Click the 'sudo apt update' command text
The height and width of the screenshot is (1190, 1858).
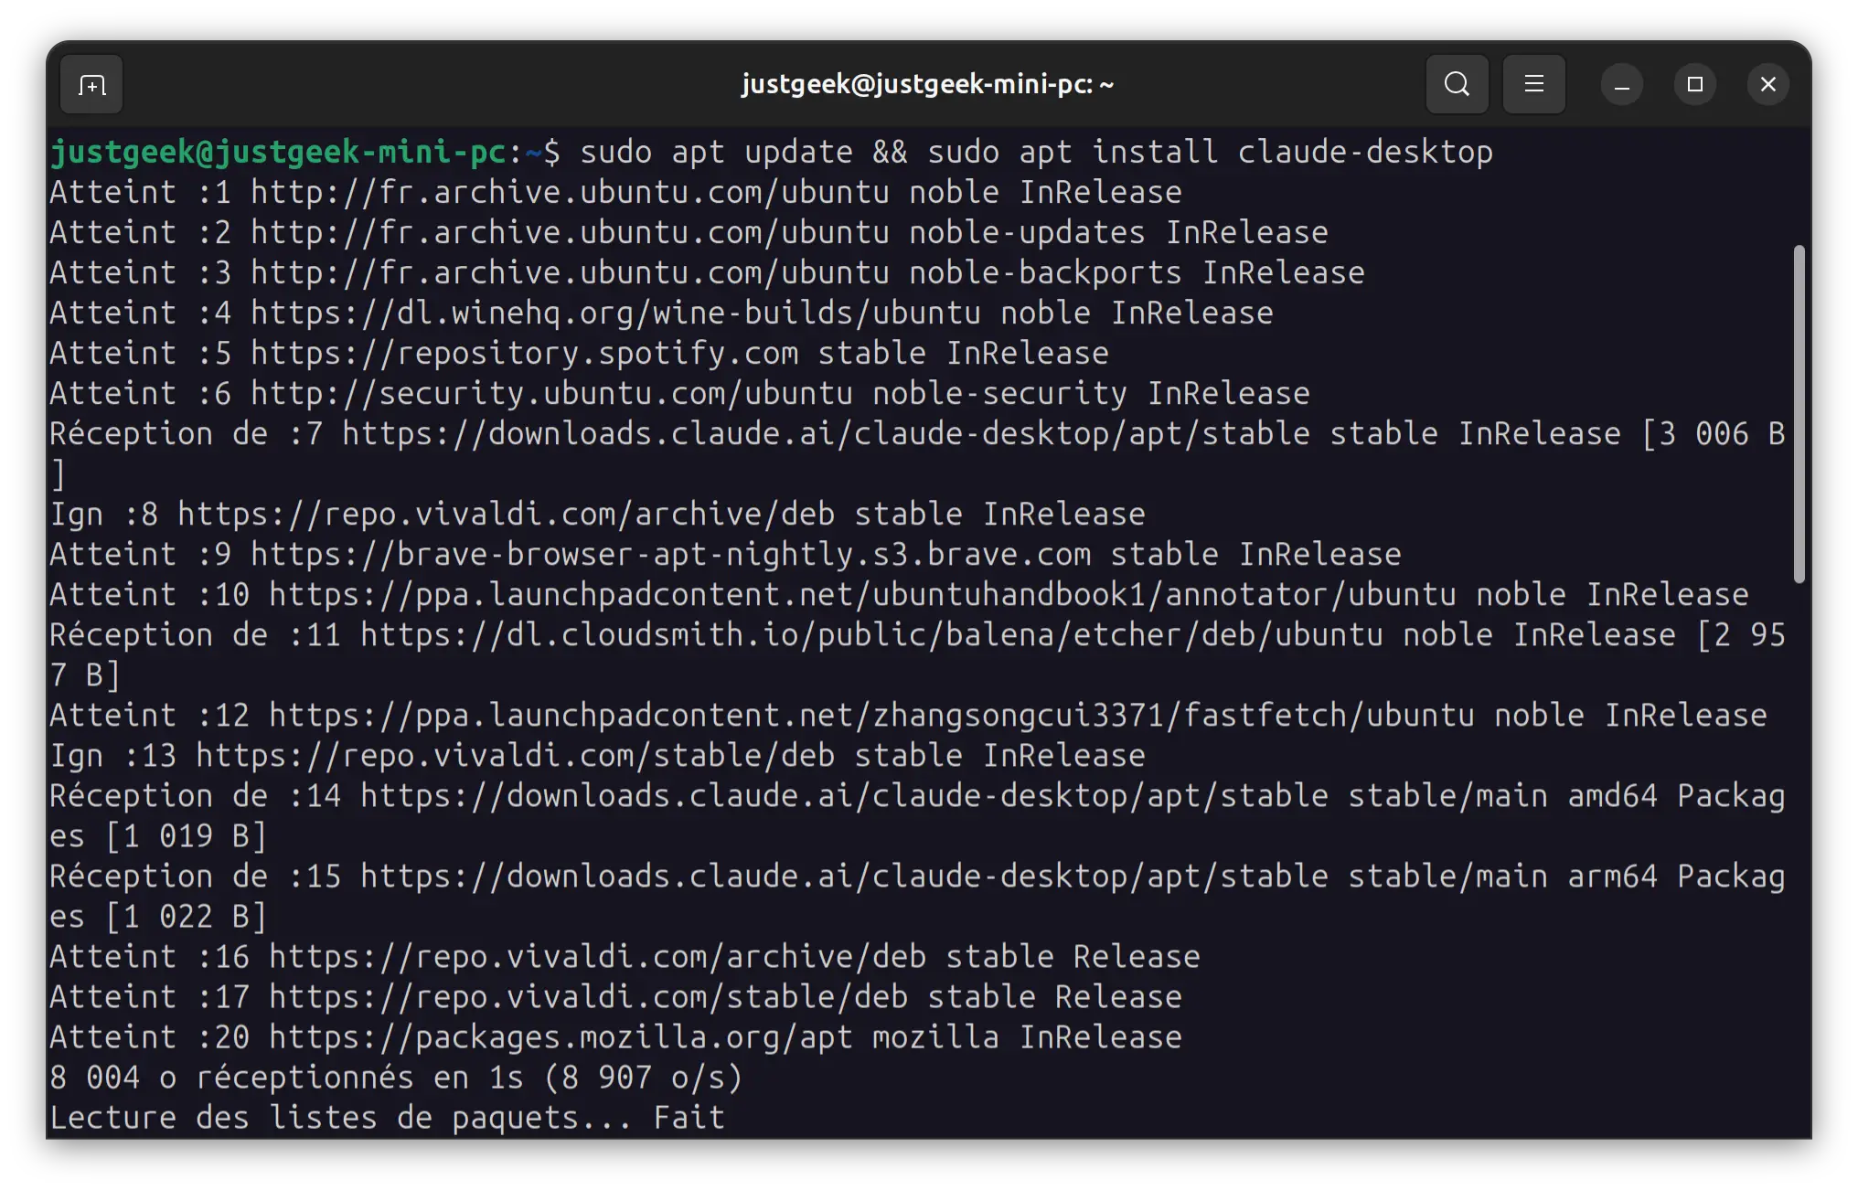point(716,152)
